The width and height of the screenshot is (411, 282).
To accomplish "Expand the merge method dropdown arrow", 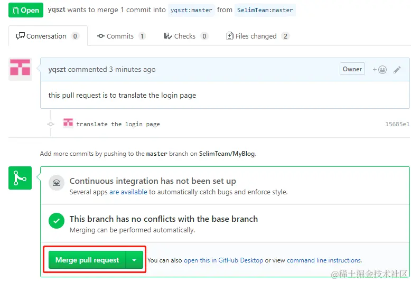I will tap(134, 260).
